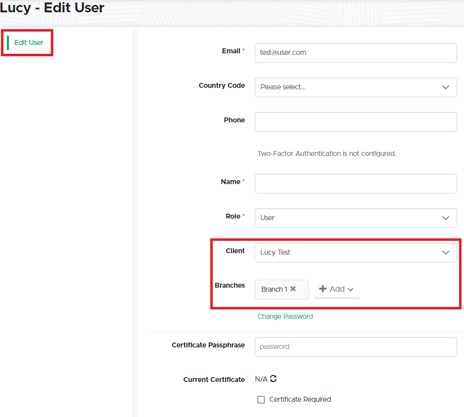Select the Edit User sidebar tab

click(29, 42)
